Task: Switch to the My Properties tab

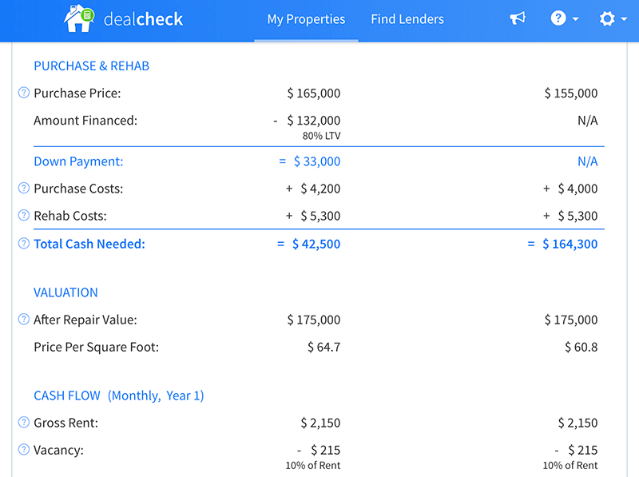Action: tap(306, 18)
